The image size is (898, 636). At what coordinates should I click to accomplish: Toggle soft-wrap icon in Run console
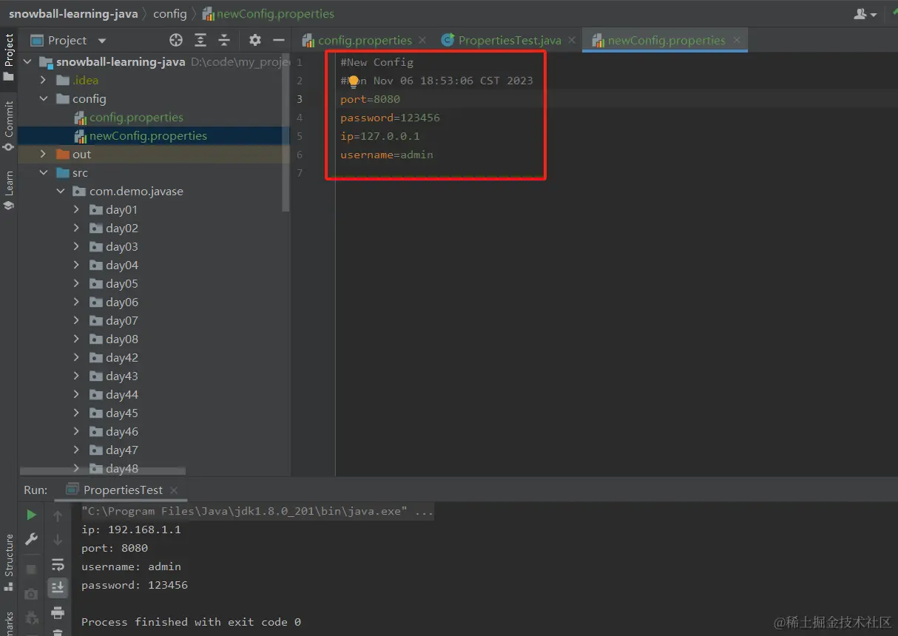(58, 565)
